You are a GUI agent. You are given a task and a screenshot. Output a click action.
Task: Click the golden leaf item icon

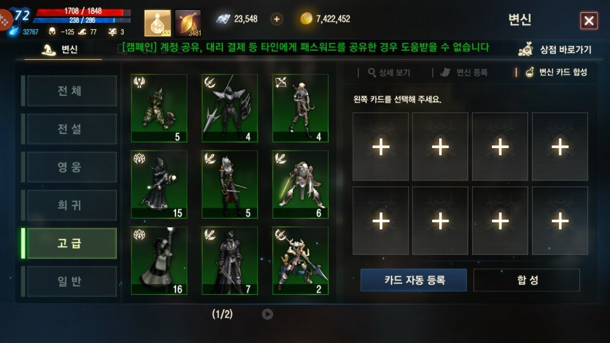tap(188, 24)
